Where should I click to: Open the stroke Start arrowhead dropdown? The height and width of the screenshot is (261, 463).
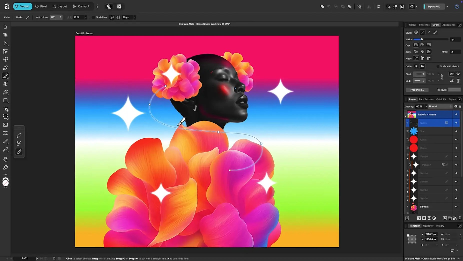[x=419, y=74]
